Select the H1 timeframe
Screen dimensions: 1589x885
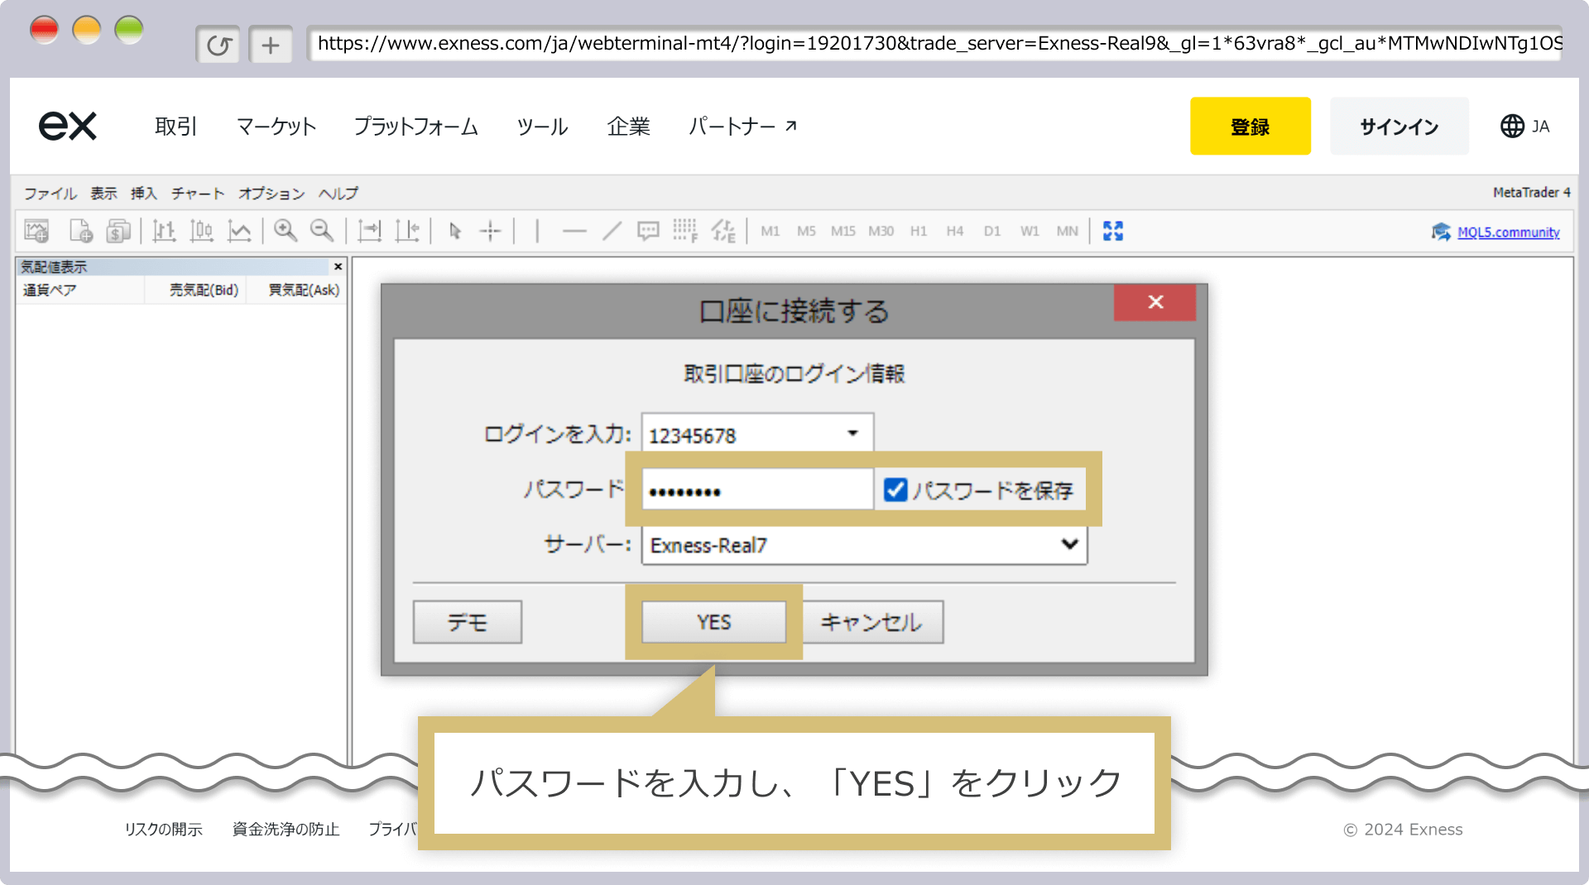pos(919,232)
